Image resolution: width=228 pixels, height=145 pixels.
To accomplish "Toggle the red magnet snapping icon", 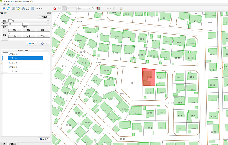I will pos(54,9).
